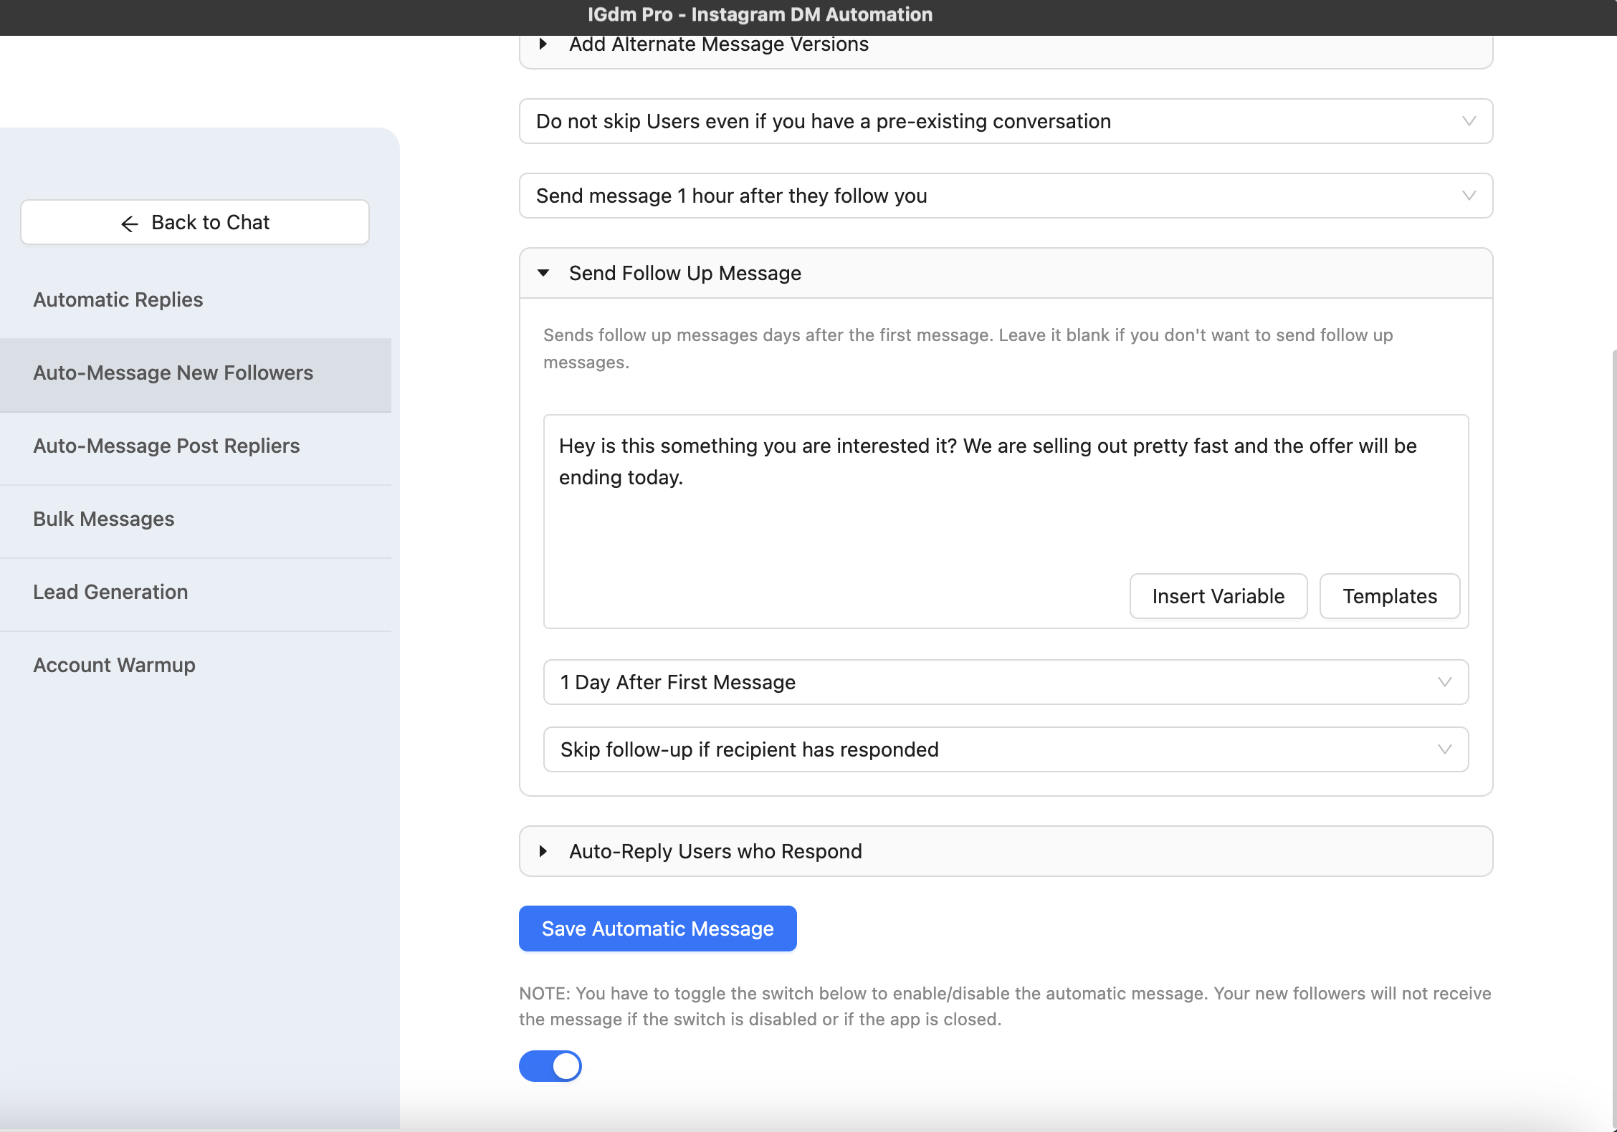Toggle the enable/disable switch below the note

(550, 1065)
